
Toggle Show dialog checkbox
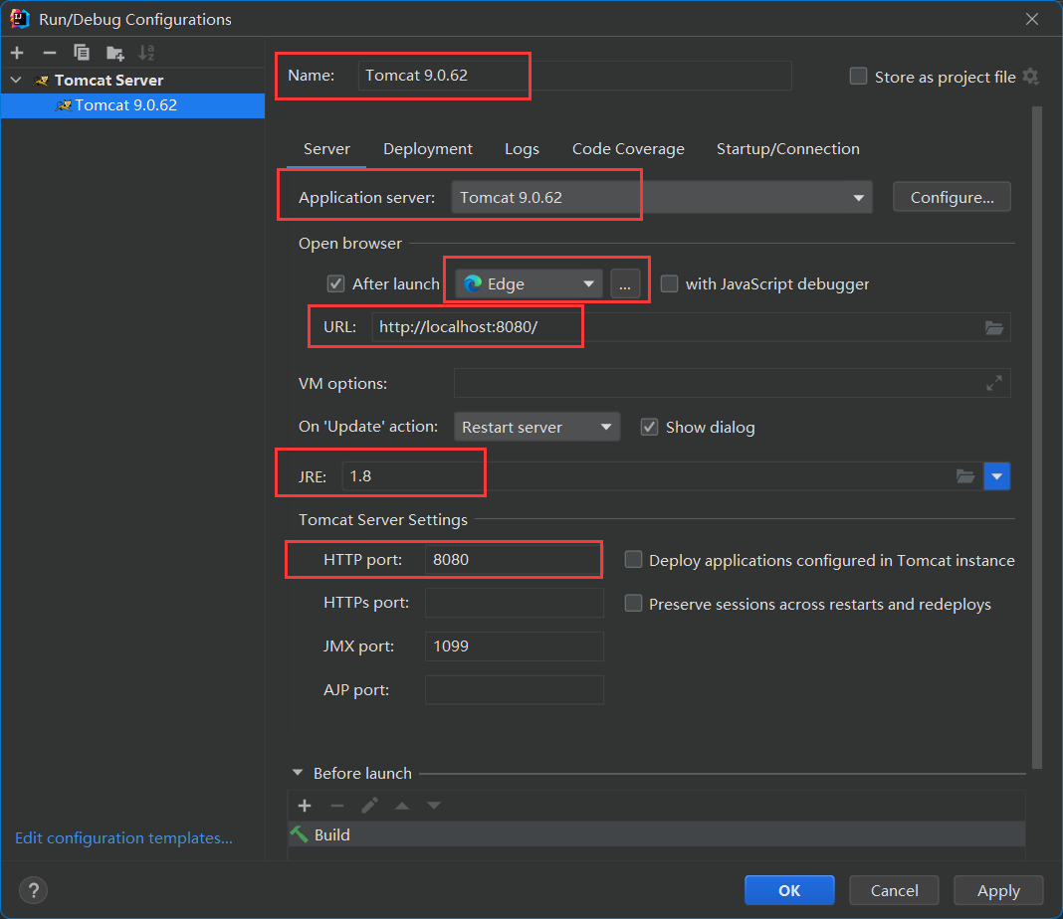pyautogui.click(x=650, y=427)
